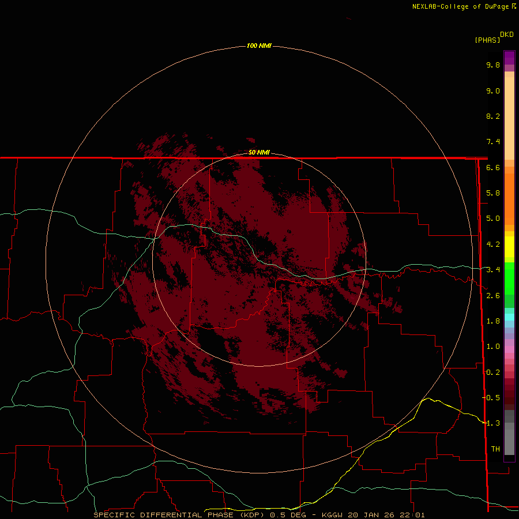This screenshot has width=519, height=519.
Task: Click the KGGW station identifier in caption
Action: [332, 515]
